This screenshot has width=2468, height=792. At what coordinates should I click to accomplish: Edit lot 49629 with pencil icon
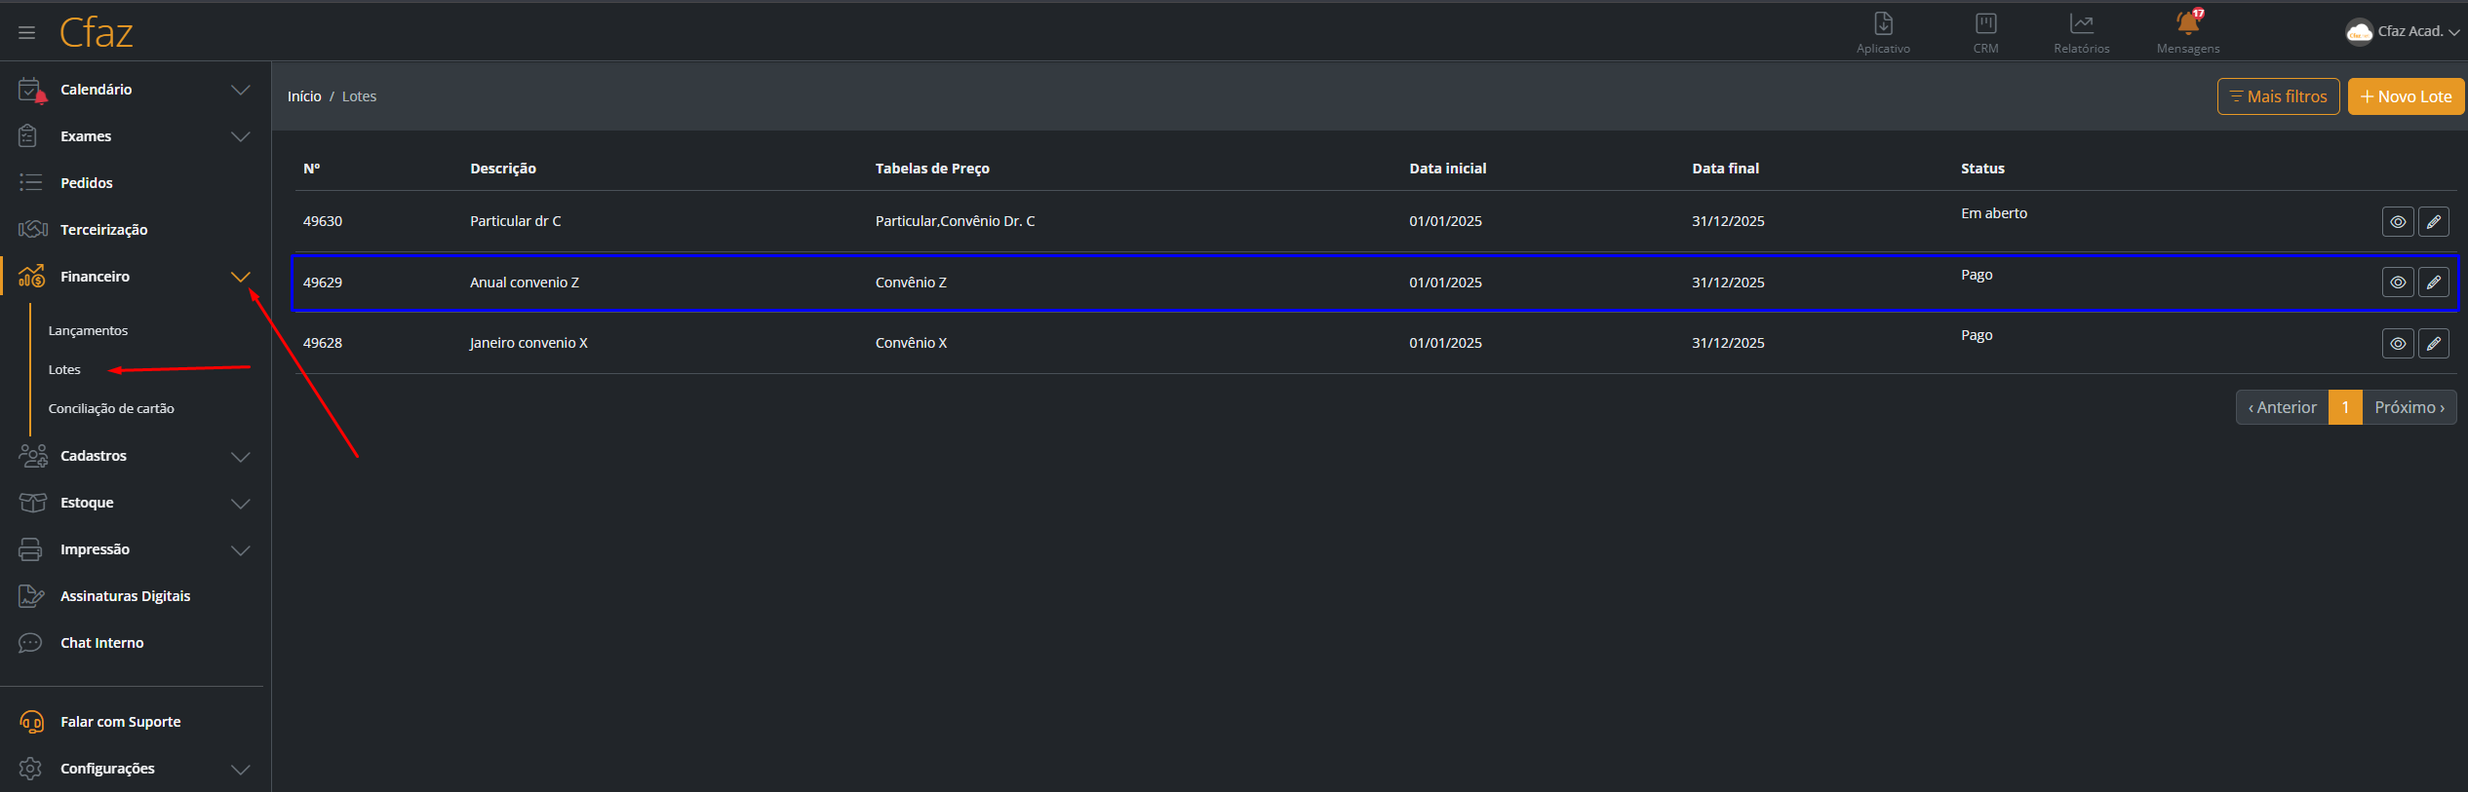click(x=2434, y=283)
